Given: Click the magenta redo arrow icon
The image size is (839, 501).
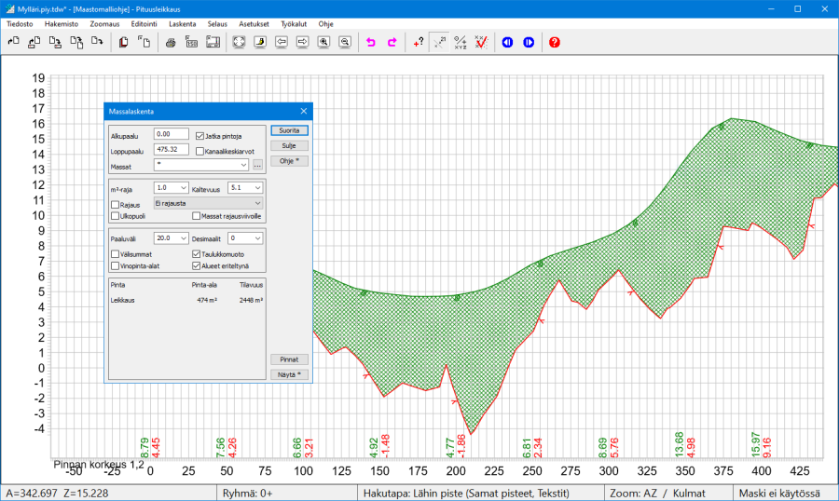Looking at the screenshot, I should (392, 42).
